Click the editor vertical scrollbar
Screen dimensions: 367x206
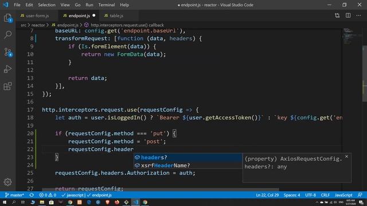coord(365,74)
